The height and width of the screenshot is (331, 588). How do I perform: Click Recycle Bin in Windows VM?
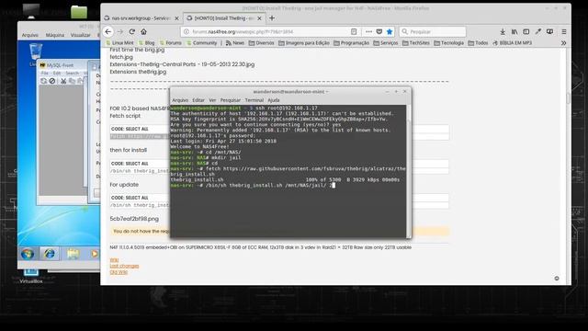pos(36,52)
